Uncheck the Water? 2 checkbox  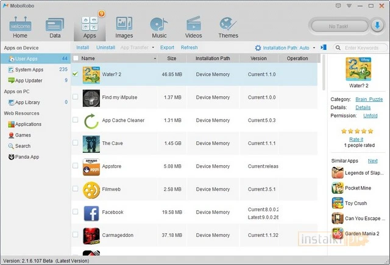76,74
